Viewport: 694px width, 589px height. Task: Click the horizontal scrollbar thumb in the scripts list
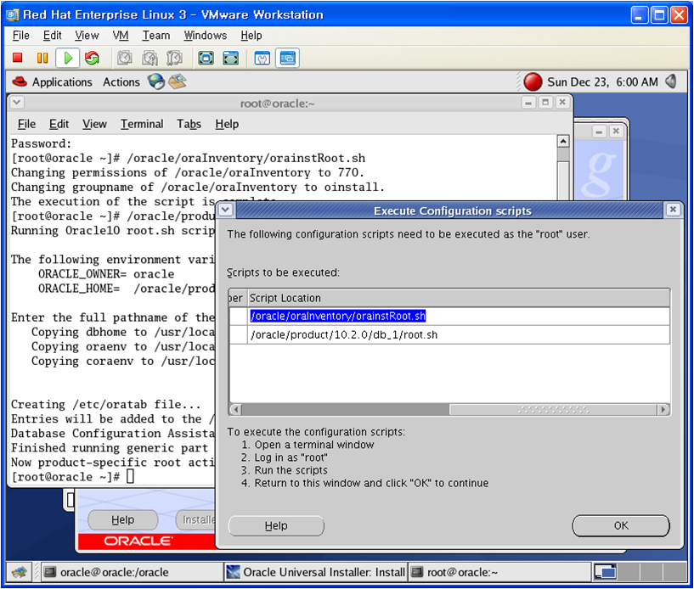coord(553,409)
